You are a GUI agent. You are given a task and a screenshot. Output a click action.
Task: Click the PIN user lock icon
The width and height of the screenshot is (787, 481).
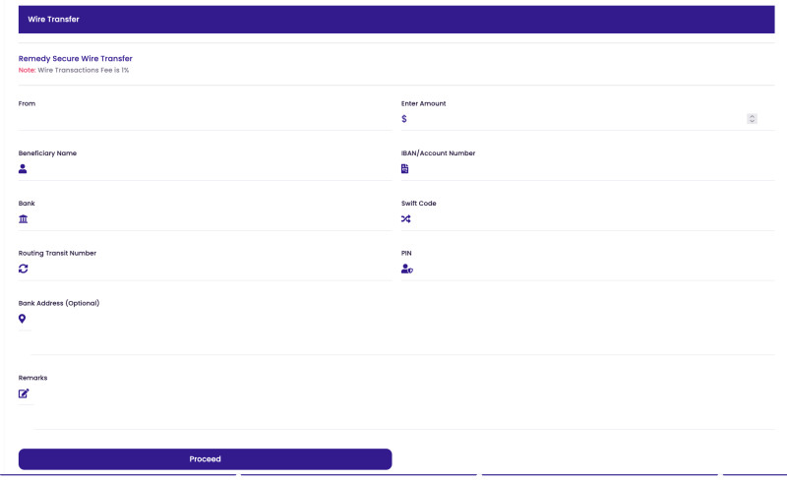click(x=406, y=269)
